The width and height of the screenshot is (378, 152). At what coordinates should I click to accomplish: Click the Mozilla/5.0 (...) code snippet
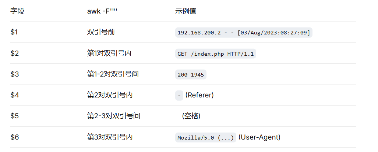[205, 138]
